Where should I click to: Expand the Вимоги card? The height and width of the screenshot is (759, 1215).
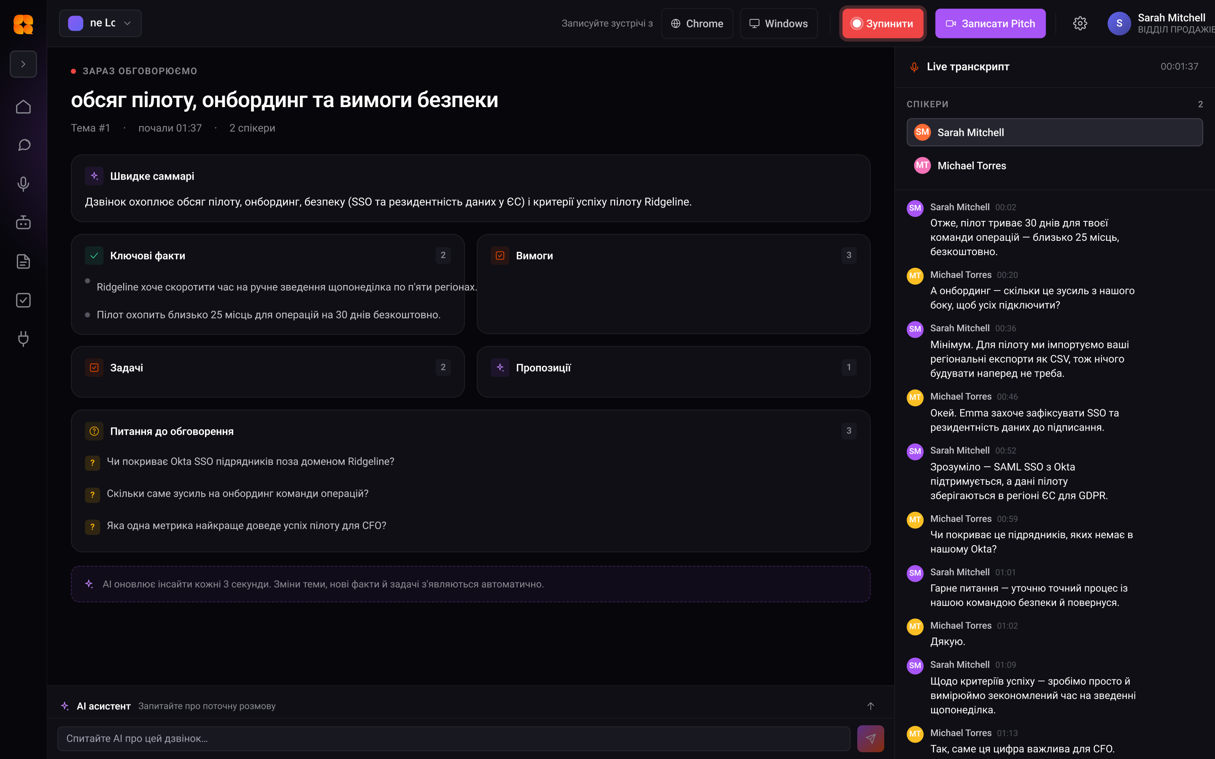click(673, 284)
